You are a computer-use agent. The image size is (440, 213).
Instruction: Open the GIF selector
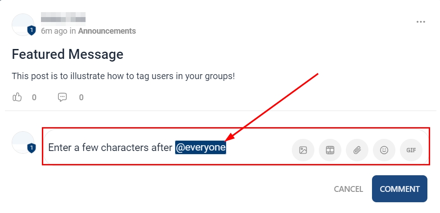[x=411, y=150]
